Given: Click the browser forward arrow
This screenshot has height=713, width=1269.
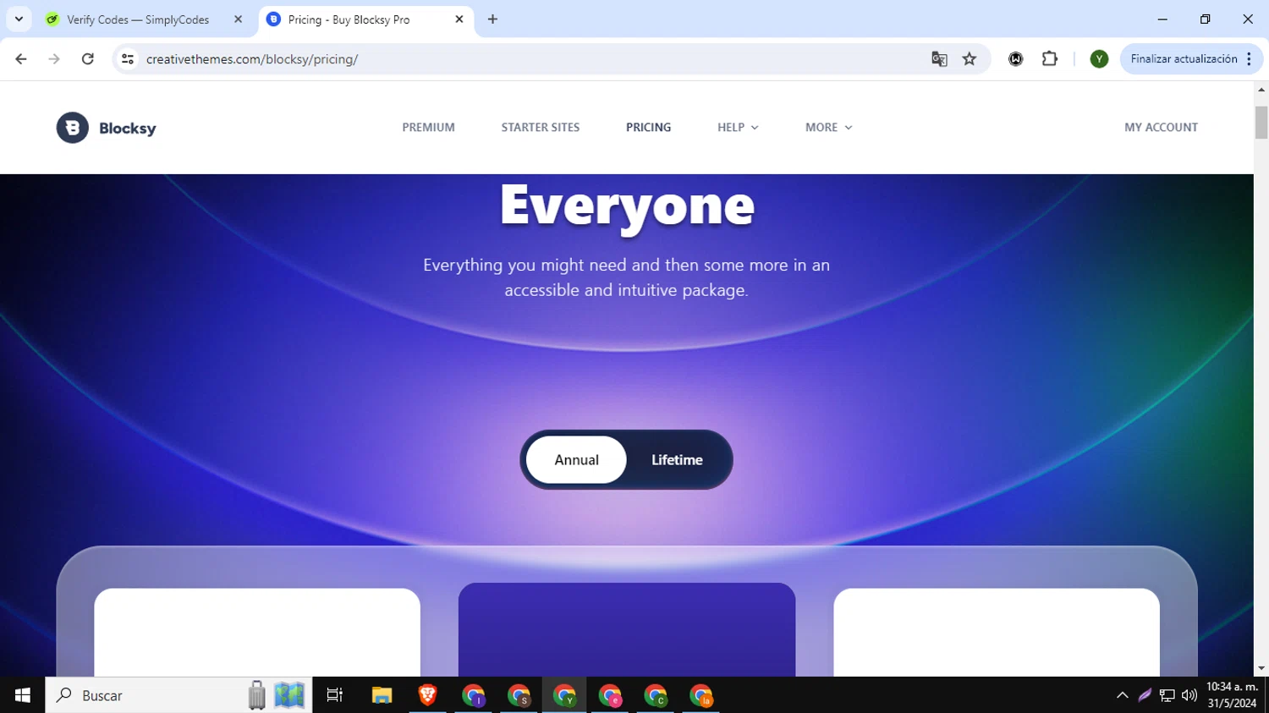Looking at the screenshot, I should (54, 59).
